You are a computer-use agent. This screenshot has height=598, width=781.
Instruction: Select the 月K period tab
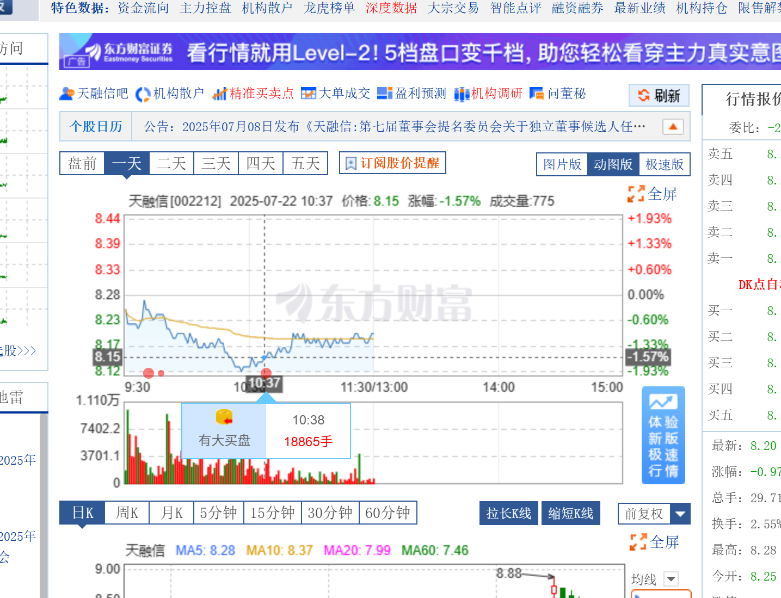[x=171, y=513]
